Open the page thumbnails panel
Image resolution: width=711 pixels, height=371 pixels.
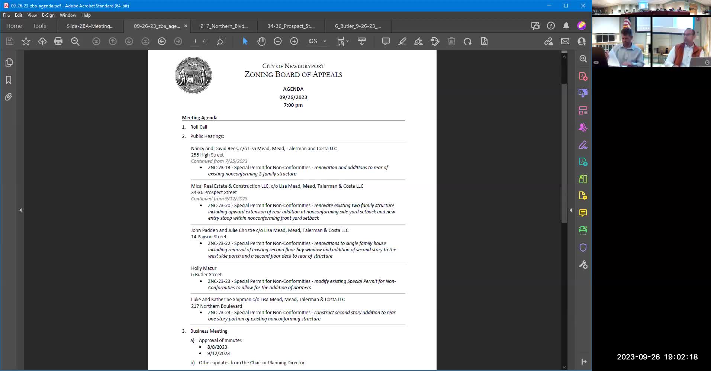(x=9, y=62)
